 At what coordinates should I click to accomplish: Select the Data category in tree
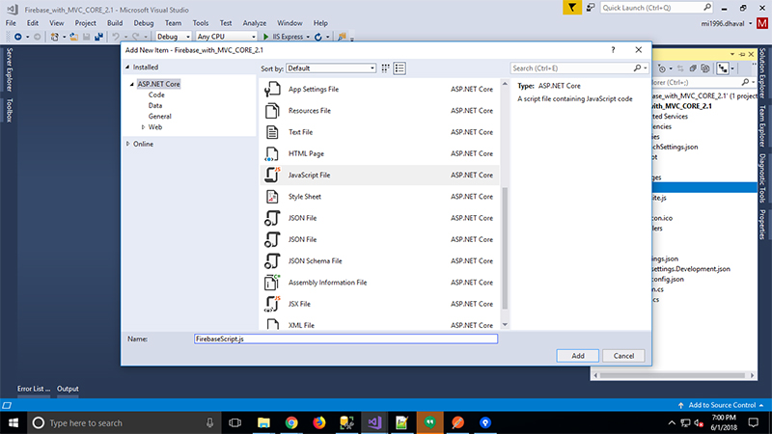click(x=154, y=105)
